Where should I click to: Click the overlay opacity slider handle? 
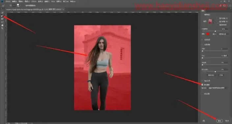tap(215, 31)
